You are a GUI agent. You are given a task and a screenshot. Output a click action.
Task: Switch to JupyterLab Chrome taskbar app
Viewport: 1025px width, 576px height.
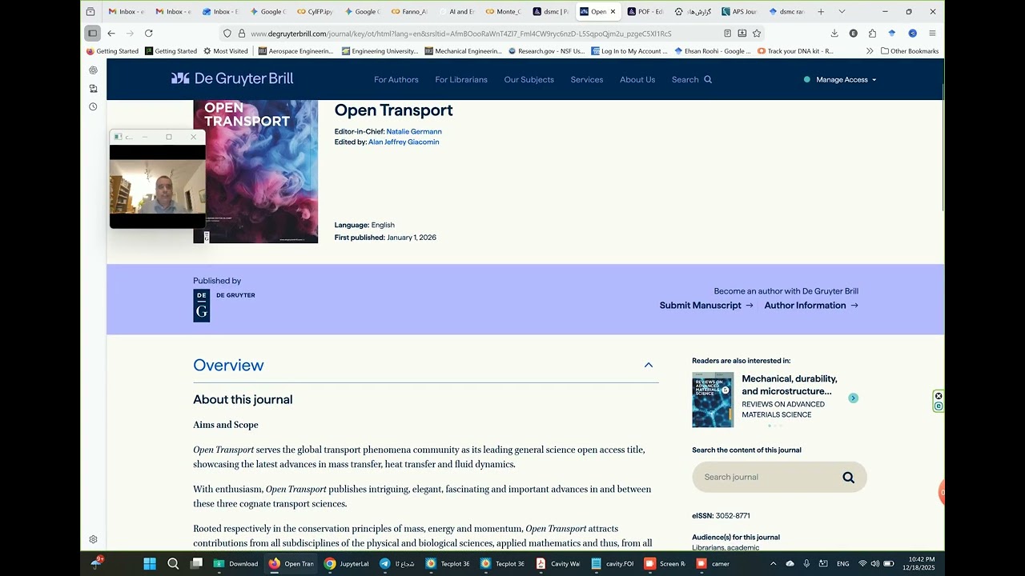tap(347, 563)
